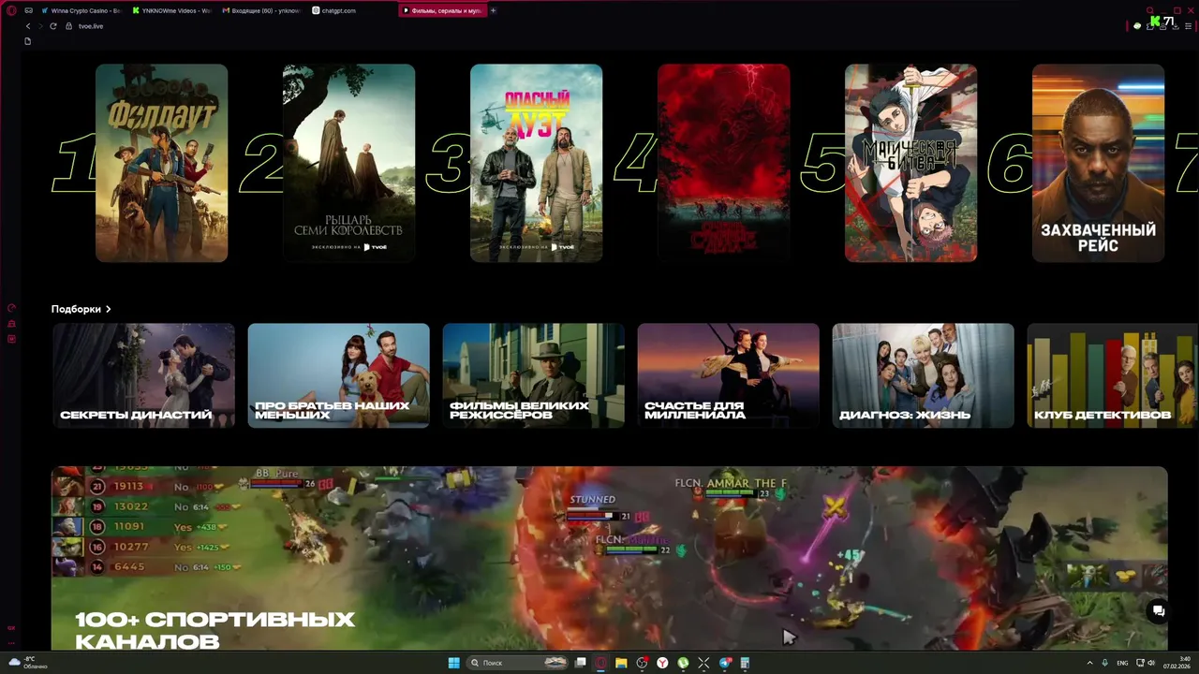The image size is (1199, 674).
Task: Open the Магическая битва poster
Action: (x=910, y=163)
